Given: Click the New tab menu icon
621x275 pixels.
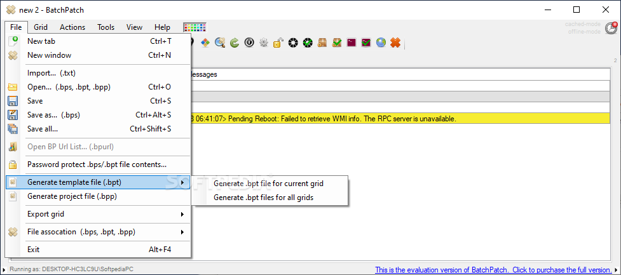Looking at the screenshot, I should 13,41.
